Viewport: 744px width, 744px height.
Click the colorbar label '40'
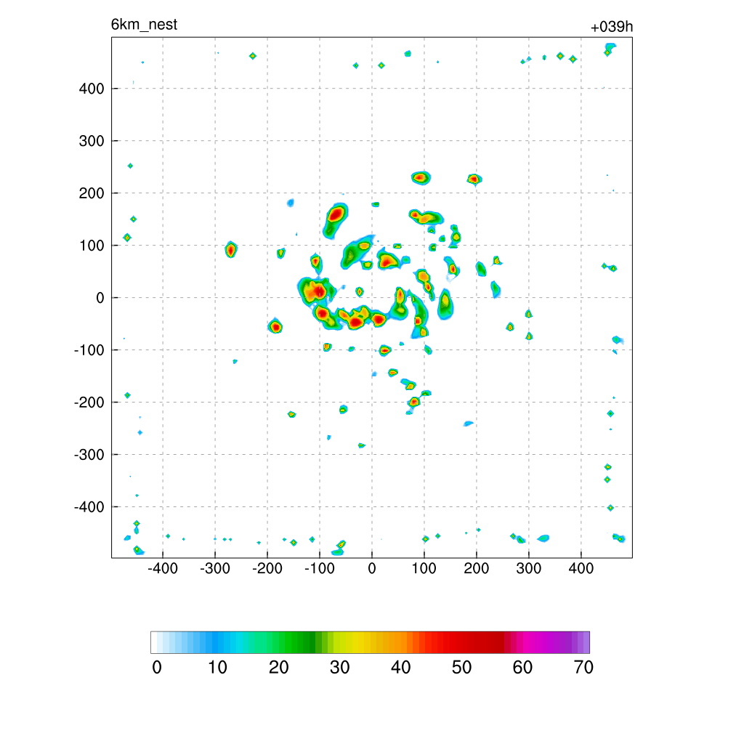[400, 668]
